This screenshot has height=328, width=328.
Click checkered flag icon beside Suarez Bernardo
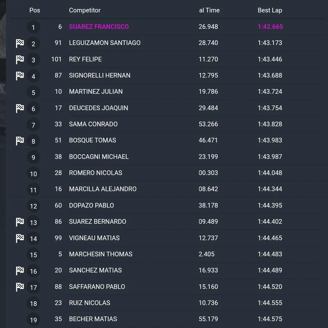pos(20,222)
